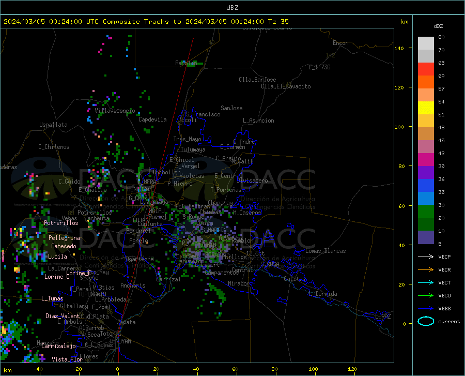Click the Diaz_Valent map label
Viewport: 465px width, 376px height.
pyautogui.click(x=63, y=316)
